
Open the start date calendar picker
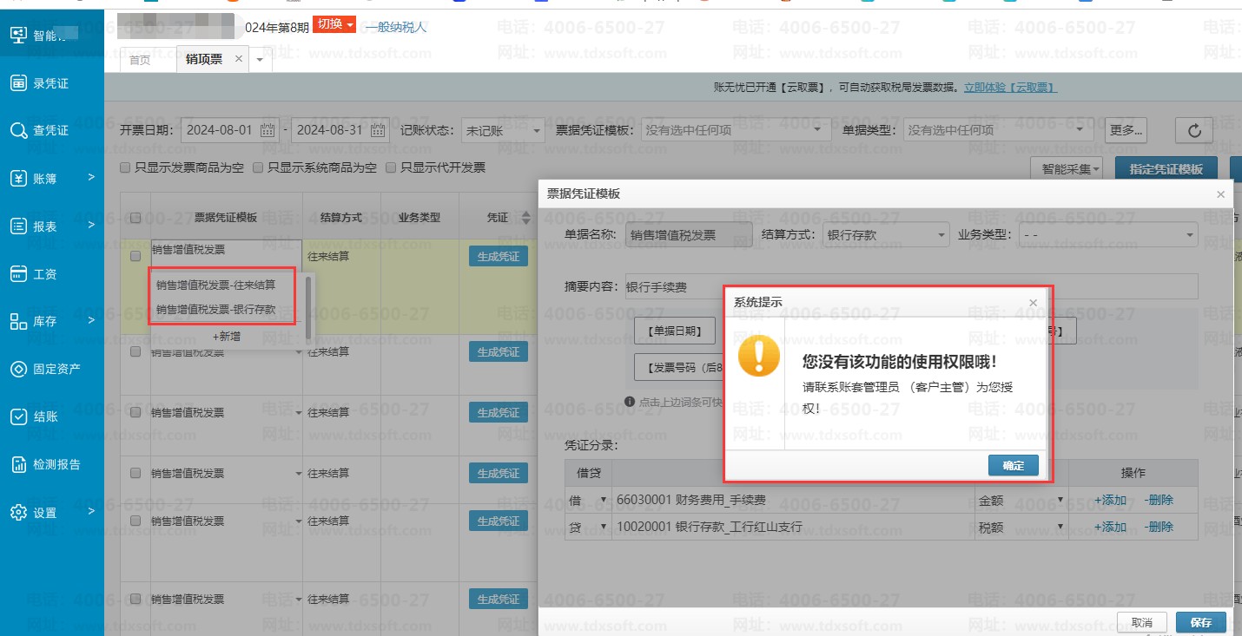click(268, 130)
